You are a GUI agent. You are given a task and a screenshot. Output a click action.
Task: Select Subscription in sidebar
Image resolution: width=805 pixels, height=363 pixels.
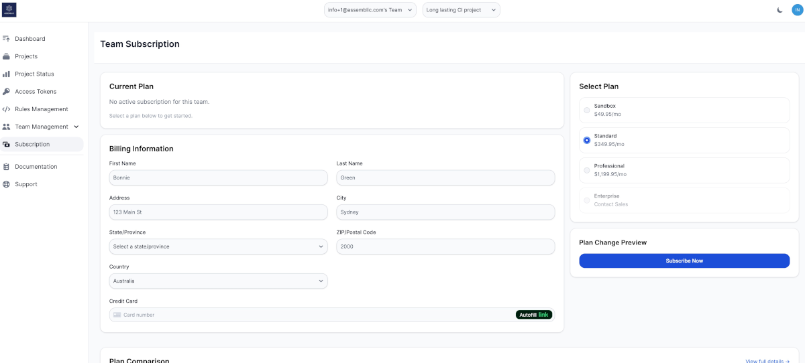pos(42,144)
